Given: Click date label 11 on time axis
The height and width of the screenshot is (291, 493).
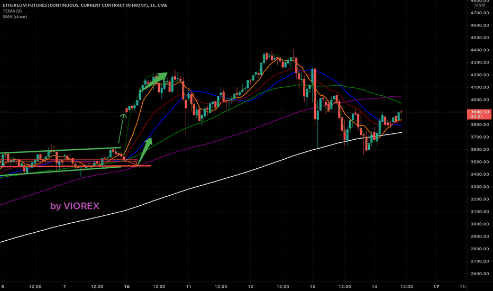Looking at the screenshot, I should (189, 287).
